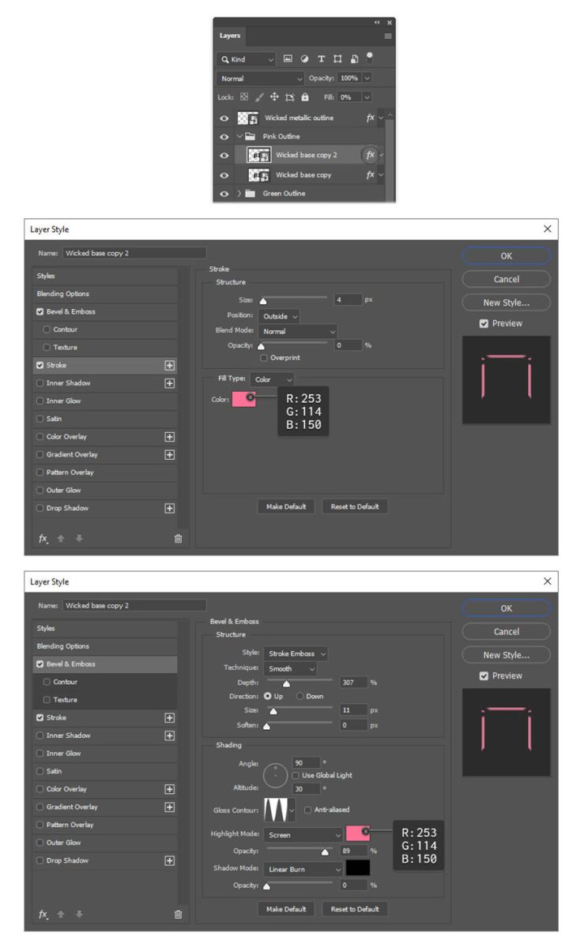Open the layer blend mode Normal dropdown

click(x=260, y=78)
